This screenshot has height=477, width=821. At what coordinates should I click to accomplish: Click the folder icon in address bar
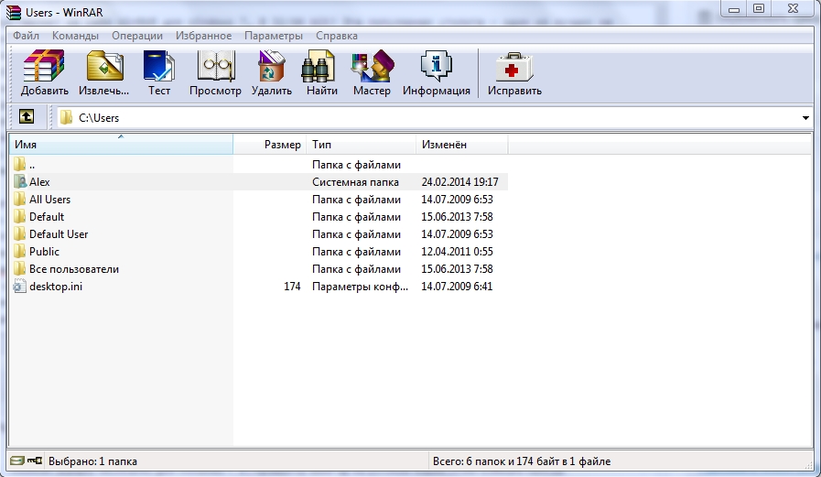point(66,117)
